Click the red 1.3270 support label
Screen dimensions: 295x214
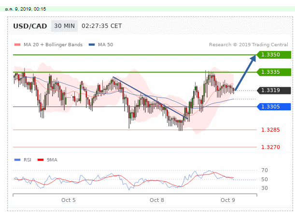pos(270,147)
